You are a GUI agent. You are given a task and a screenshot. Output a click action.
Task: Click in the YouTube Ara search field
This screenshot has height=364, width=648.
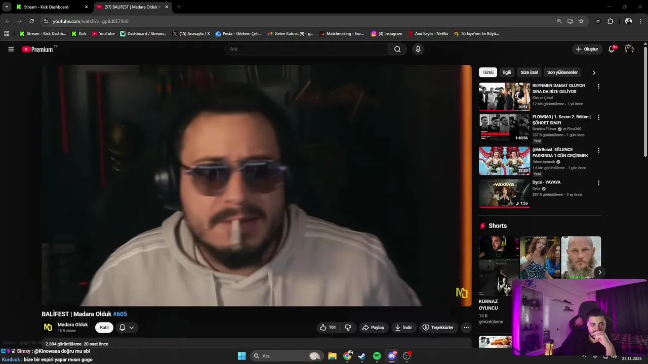click(x=306, y=49)
